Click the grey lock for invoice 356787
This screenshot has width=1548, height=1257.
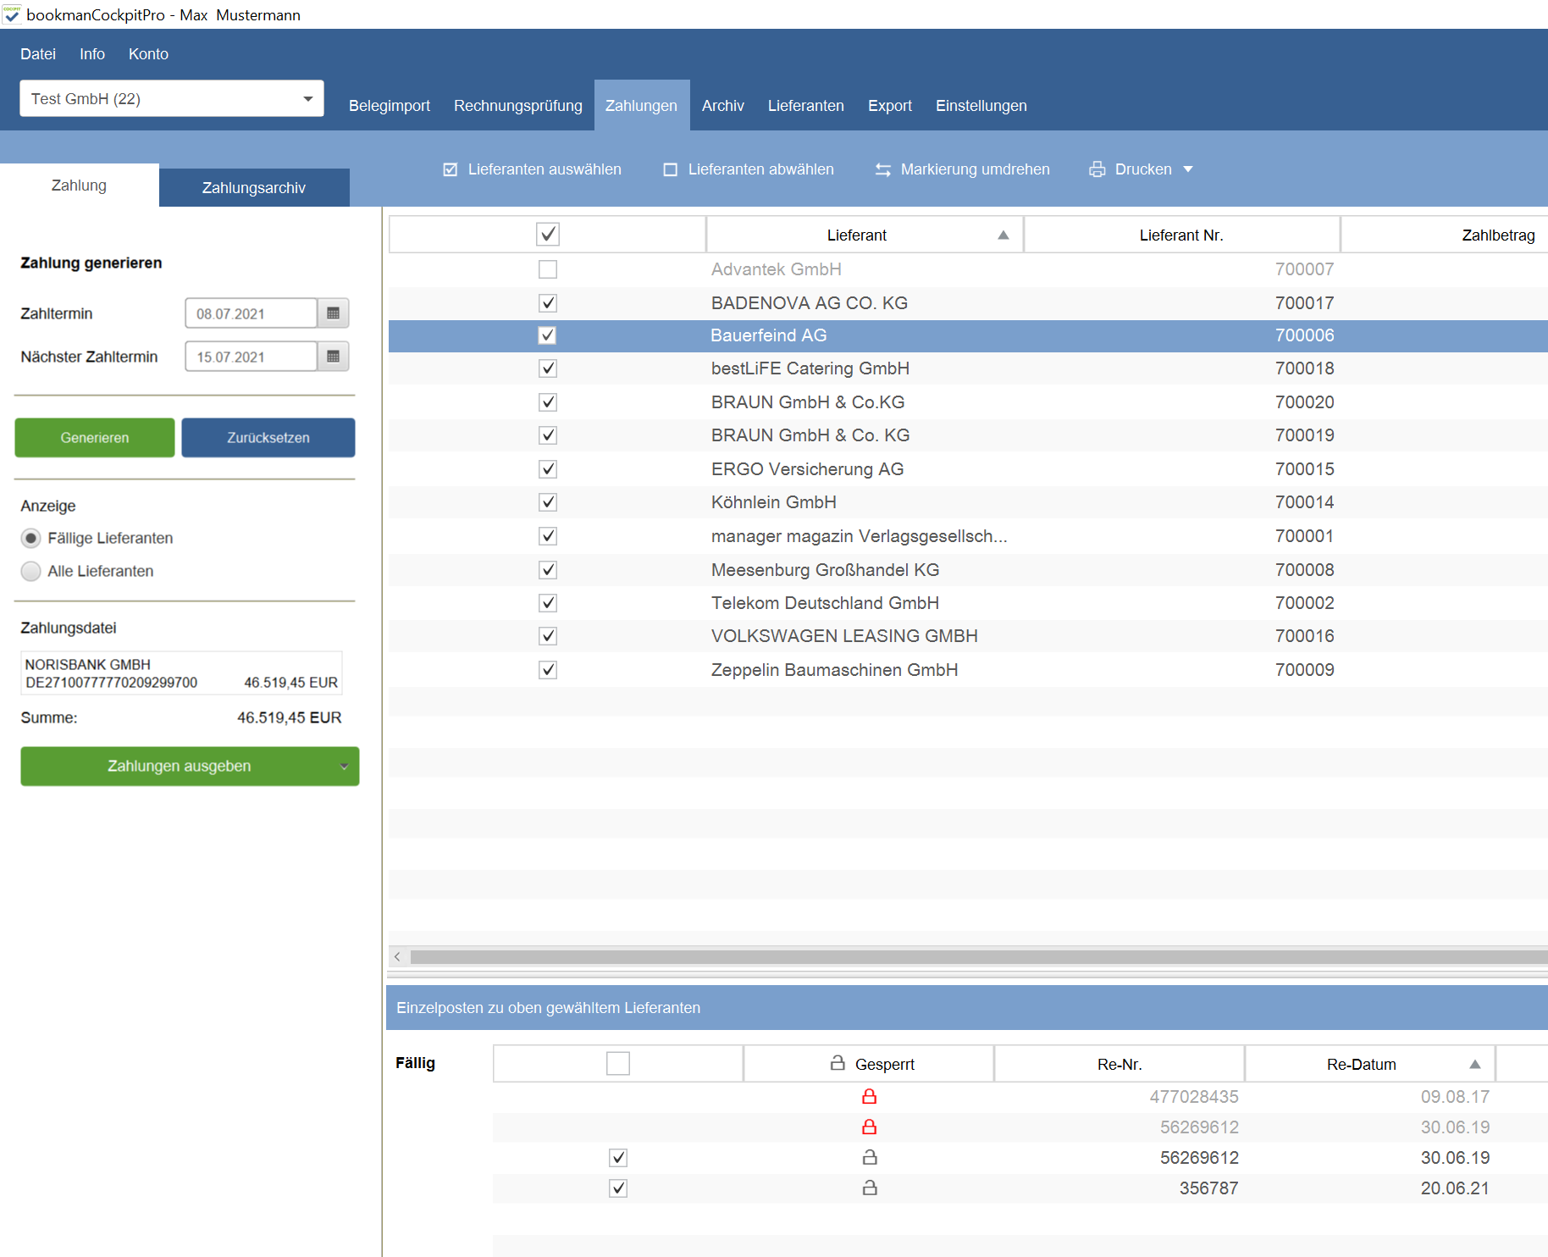[x=869, y=1188]
